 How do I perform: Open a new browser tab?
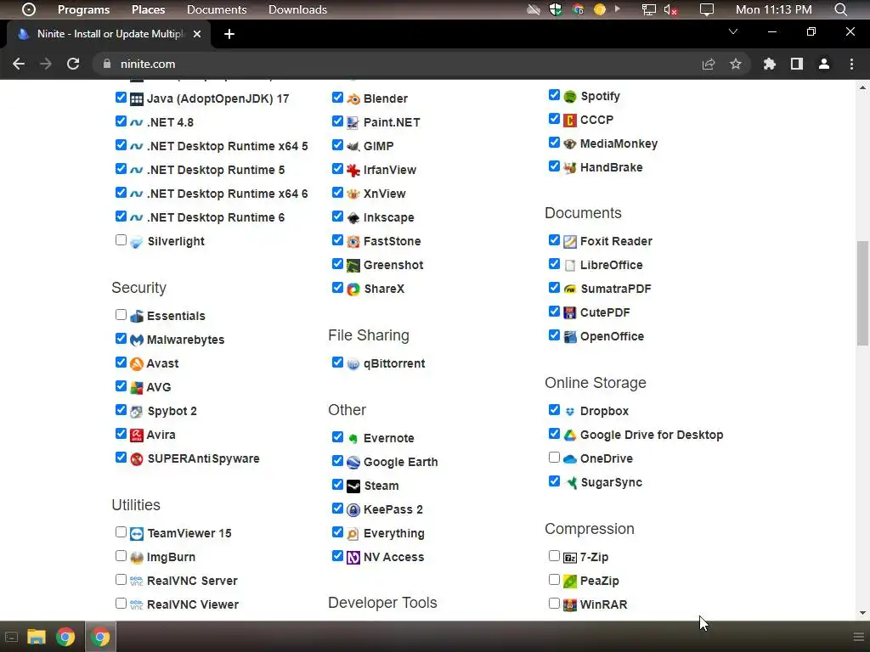(229, 34)
